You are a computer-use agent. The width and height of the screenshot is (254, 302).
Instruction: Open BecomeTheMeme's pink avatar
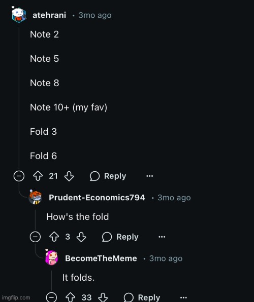pos(51,257)
